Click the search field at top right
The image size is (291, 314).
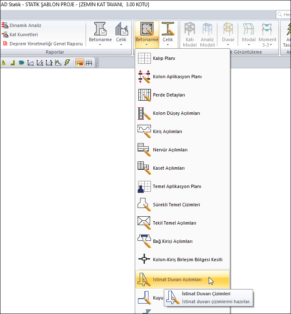click(x=284, y=15)
